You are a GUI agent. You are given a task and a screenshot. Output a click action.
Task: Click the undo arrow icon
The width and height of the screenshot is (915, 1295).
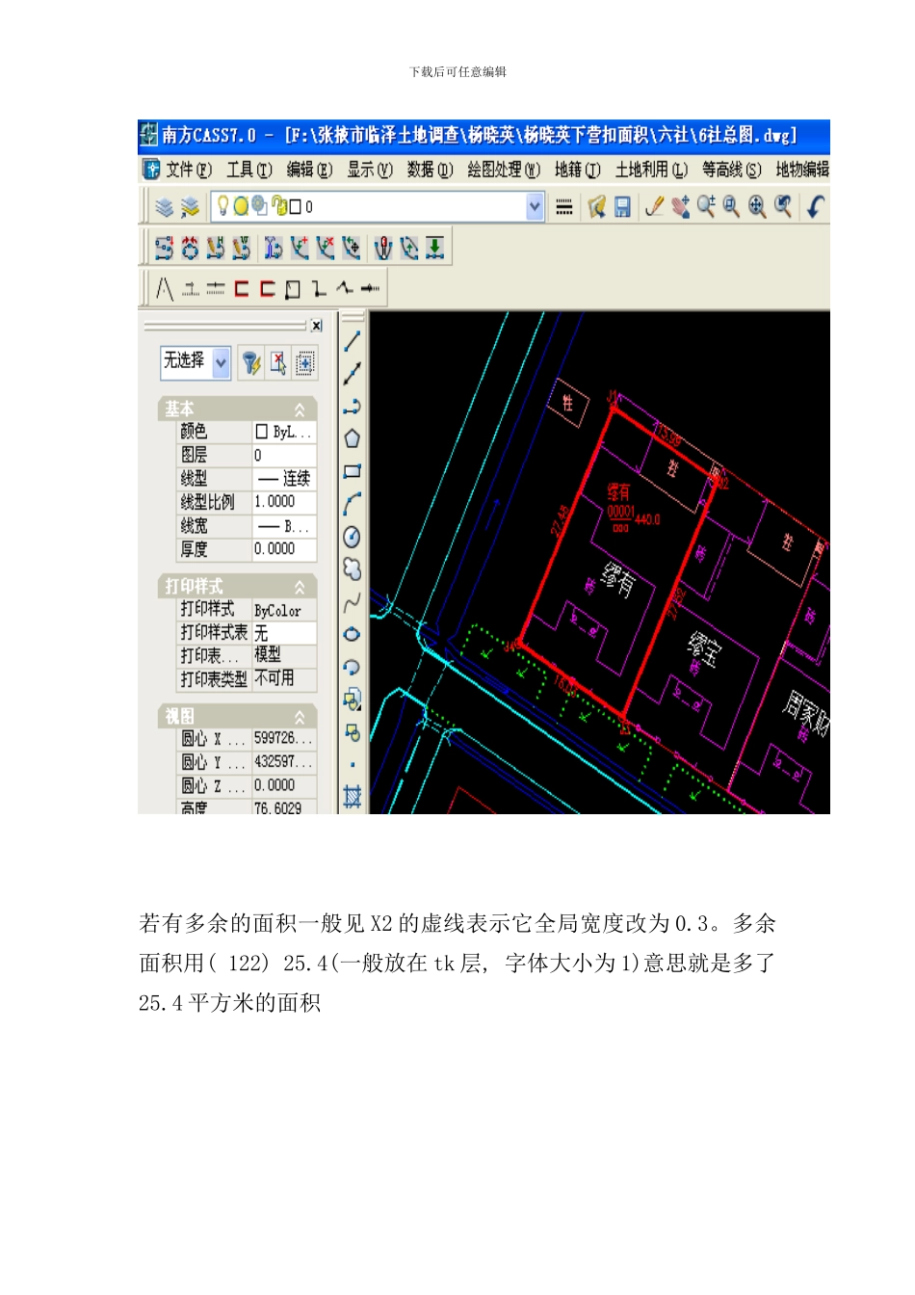pos(815,206)
